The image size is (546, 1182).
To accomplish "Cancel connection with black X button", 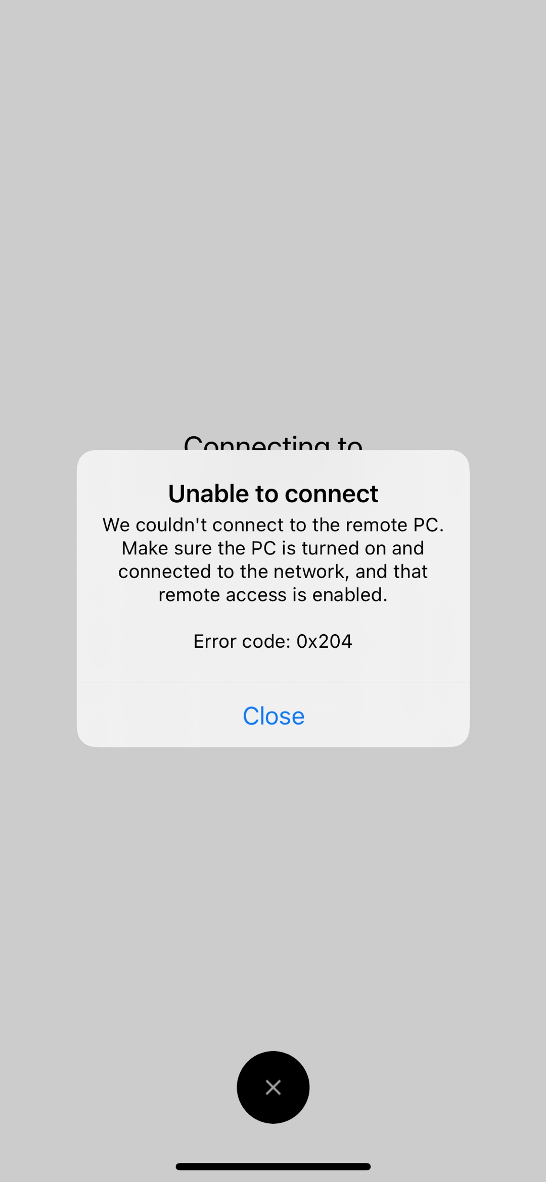I will tap(273, 1087).
